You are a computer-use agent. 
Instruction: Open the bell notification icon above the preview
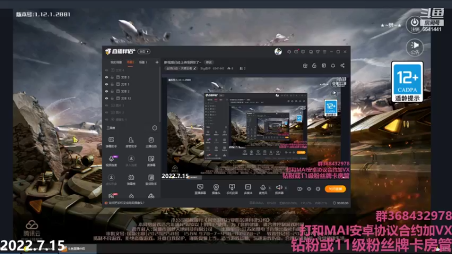tap(333, 65)
